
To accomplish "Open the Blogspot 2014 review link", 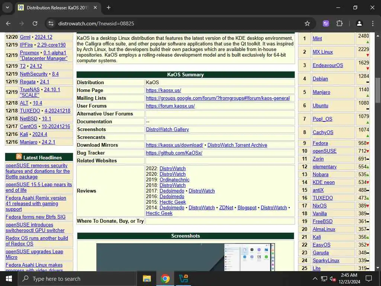I will point(247,208).
